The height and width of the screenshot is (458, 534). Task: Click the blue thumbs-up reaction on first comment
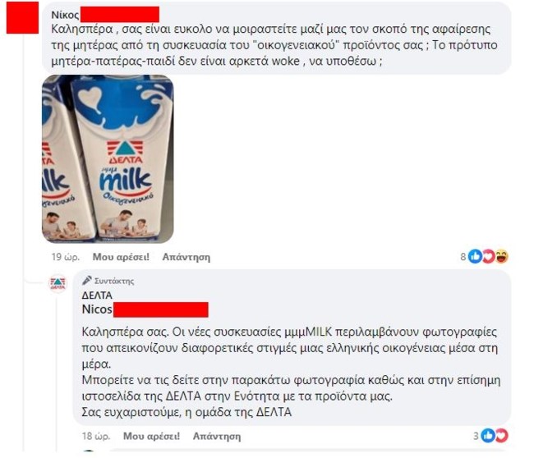pos(475,256)
